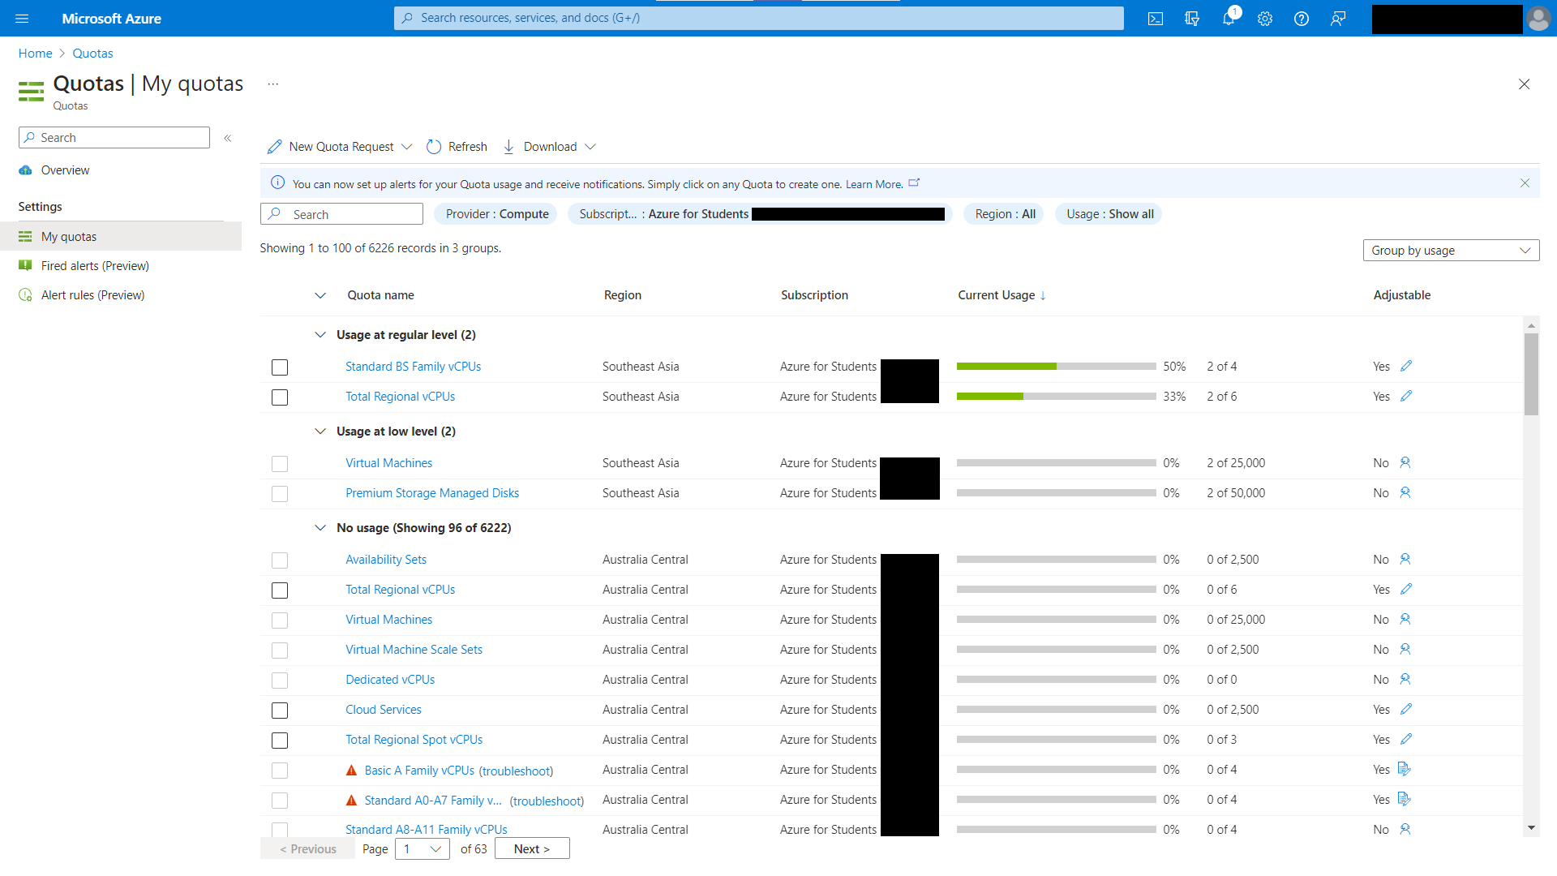Open Cloud Shell from the top bar
Image resolution: width=1557 pixels, height=876 pixels.
coord(1156,18)
